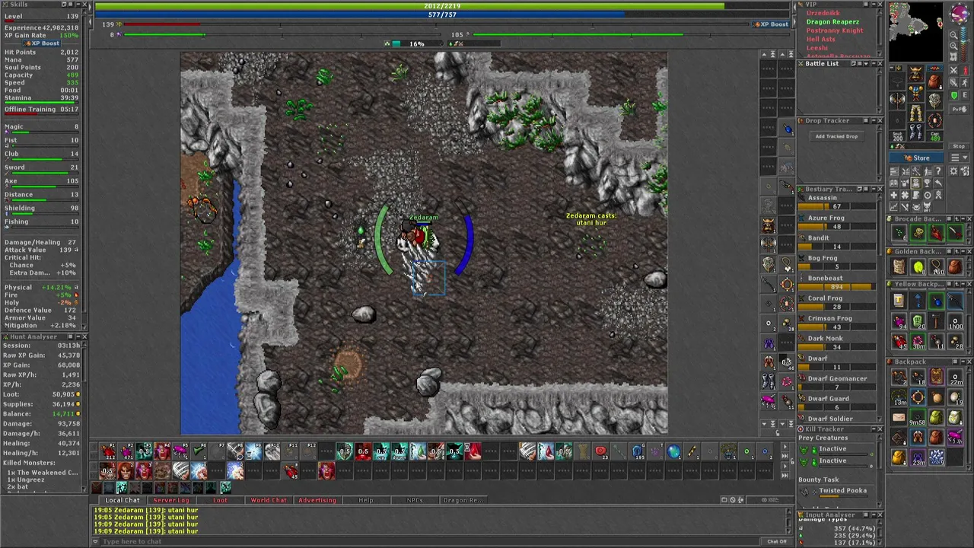Click the horned helmet equipment slot
Screen dimensions: 974x548
[x=916, y=73]
